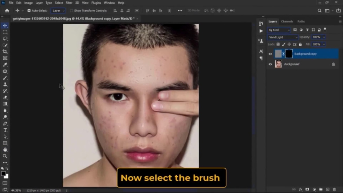Create a new group folder icon

tap(321, 189)
